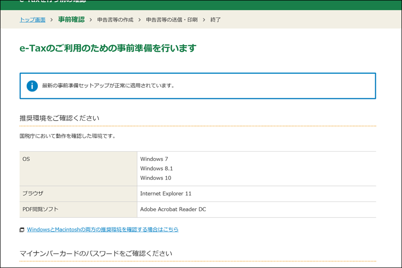The image size is (402, 268).
Task: Open the トップ画面 breadcrumb link
Action: pos(33,20)
